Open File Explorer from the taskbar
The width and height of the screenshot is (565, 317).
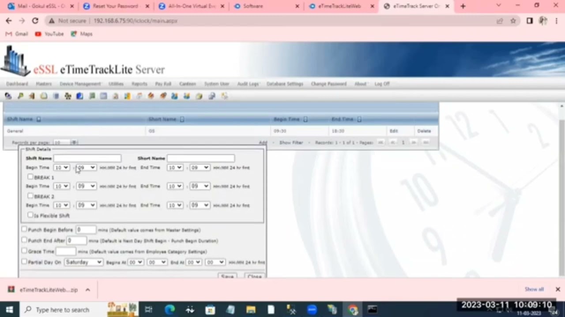[x=251, y=310]
